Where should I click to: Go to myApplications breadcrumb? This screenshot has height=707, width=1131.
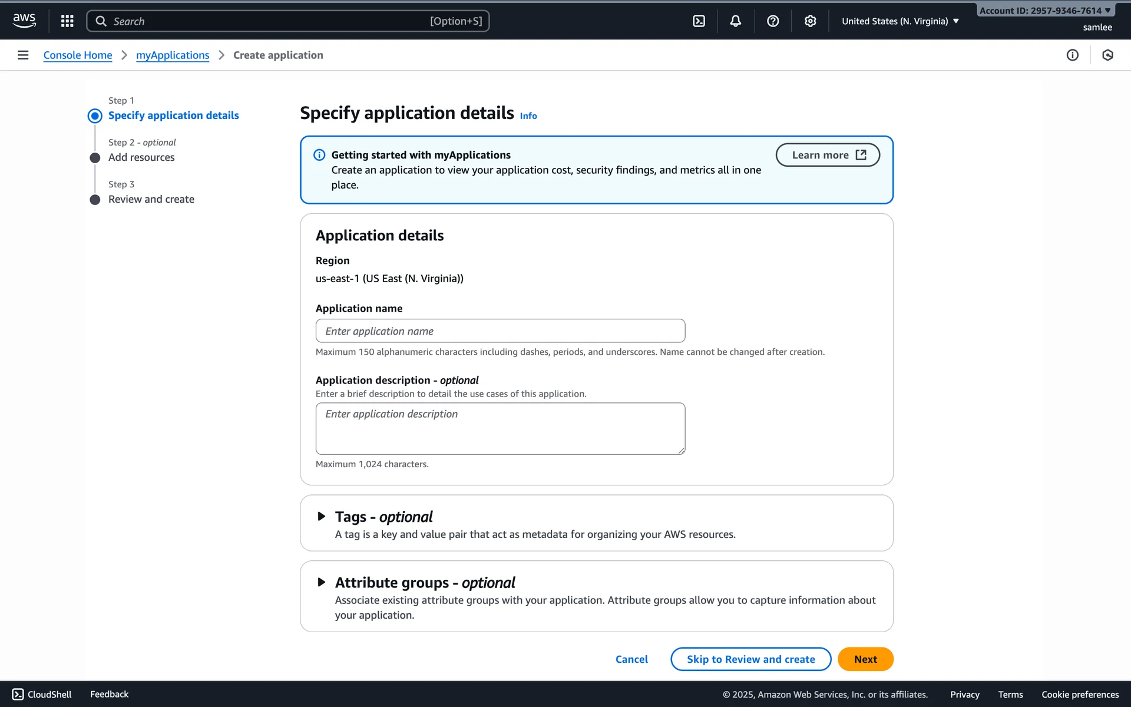click(x=173, y=55)
